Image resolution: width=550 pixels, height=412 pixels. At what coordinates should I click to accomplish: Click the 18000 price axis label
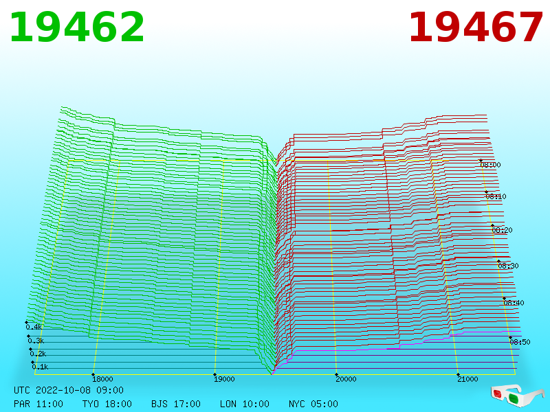102,379
